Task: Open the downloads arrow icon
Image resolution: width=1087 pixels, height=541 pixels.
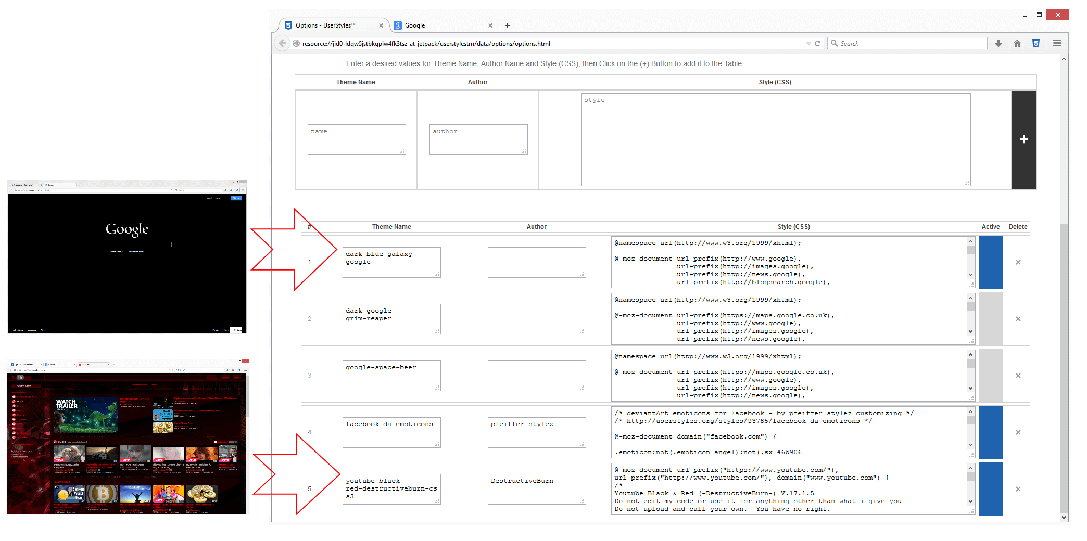Action: pyautogui.click(x=998, y=43)
